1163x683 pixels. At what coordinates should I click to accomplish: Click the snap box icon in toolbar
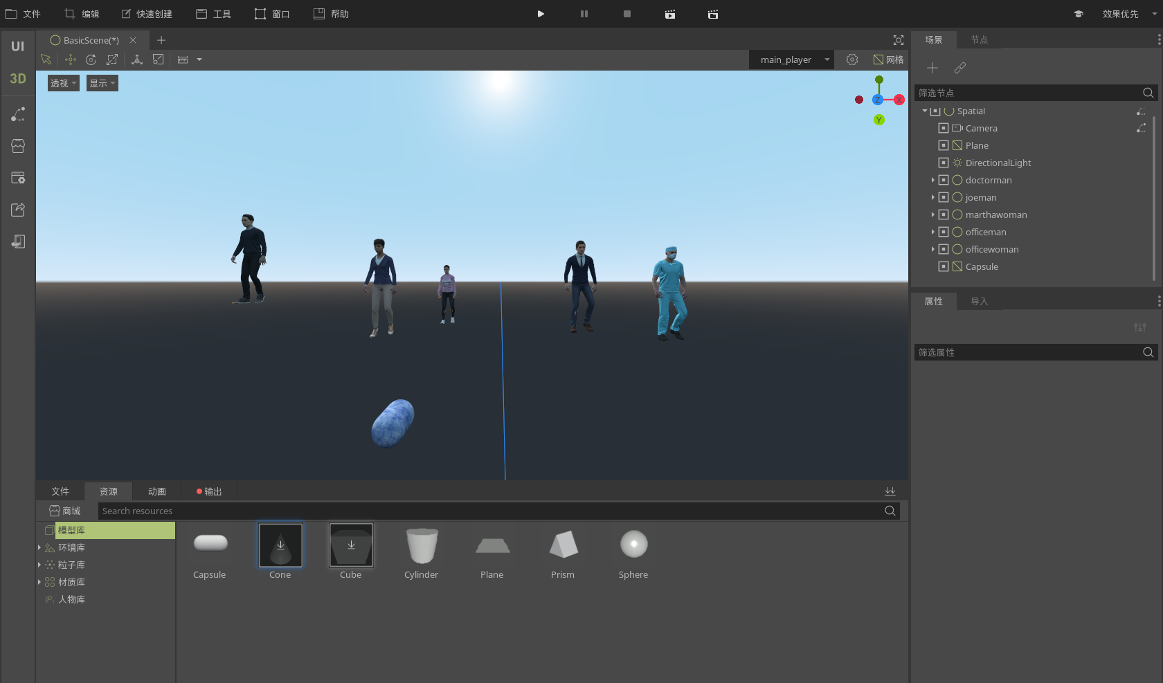(x=159, y=60)
